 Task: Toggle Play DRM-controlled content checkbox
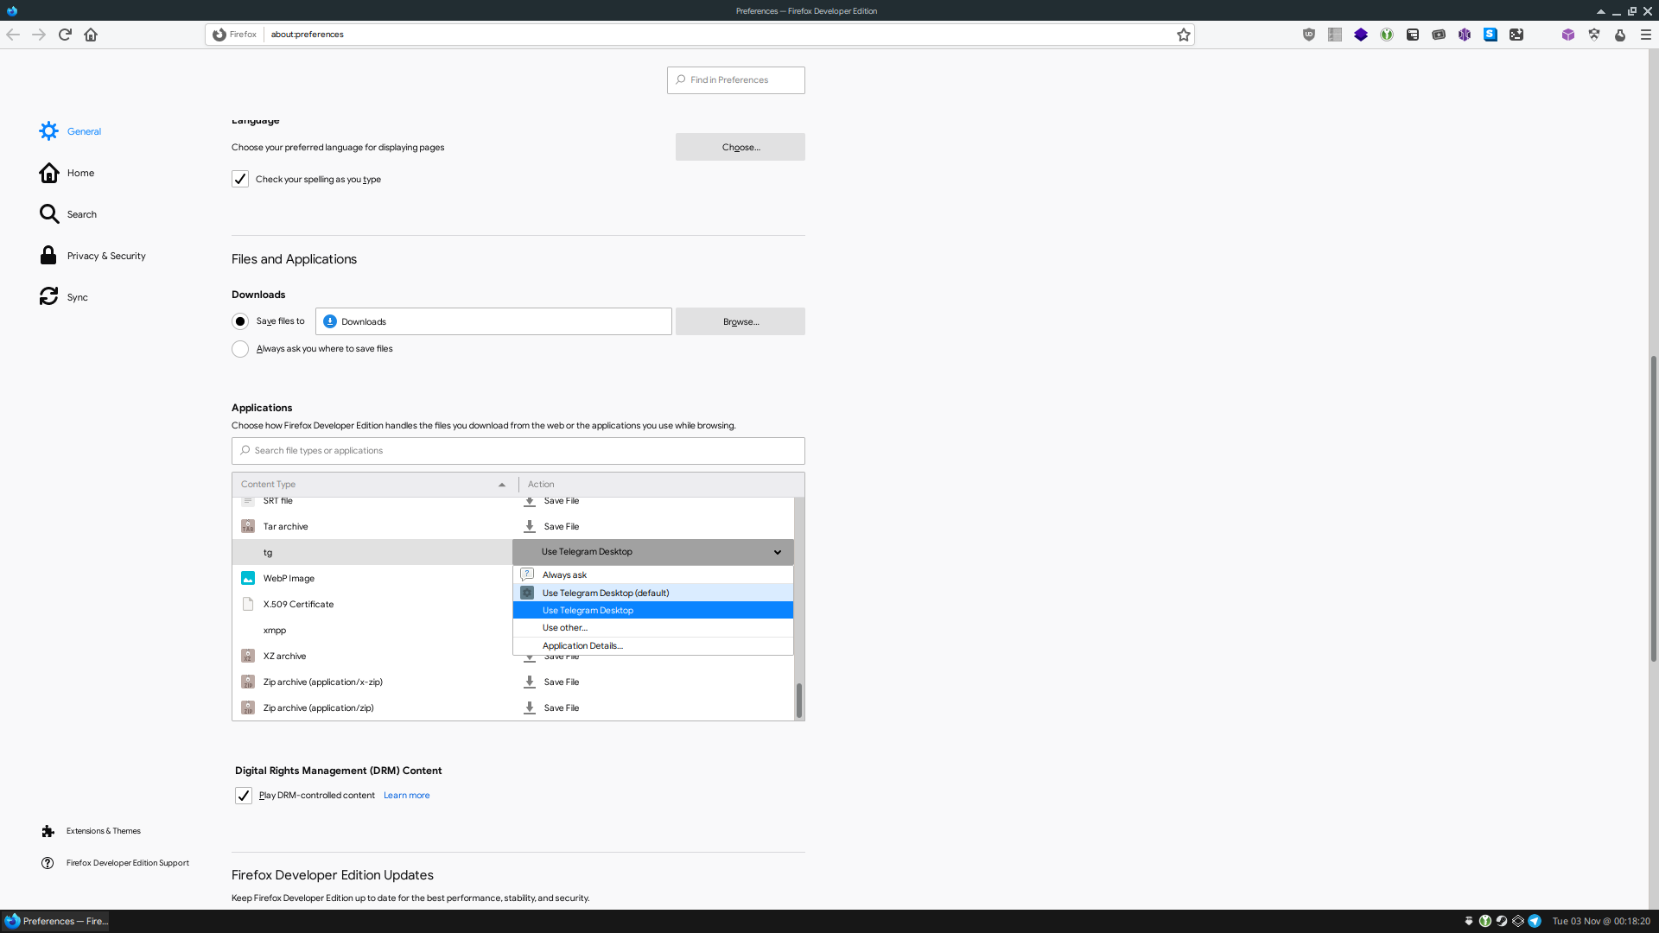click(244, 796)
